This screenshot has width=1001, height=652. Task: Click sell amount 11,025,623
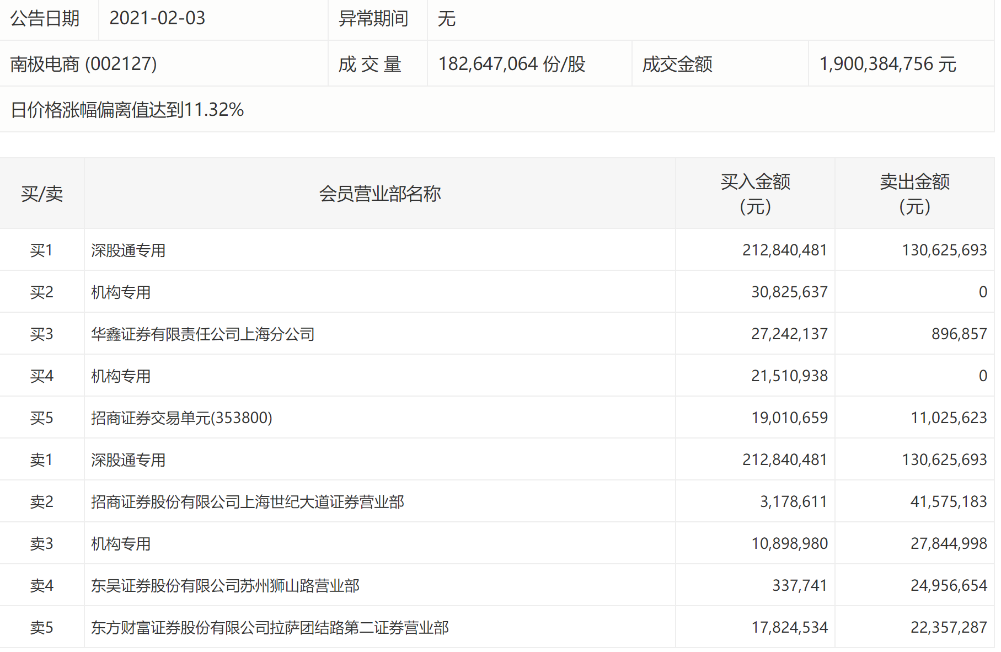(949, 418)
